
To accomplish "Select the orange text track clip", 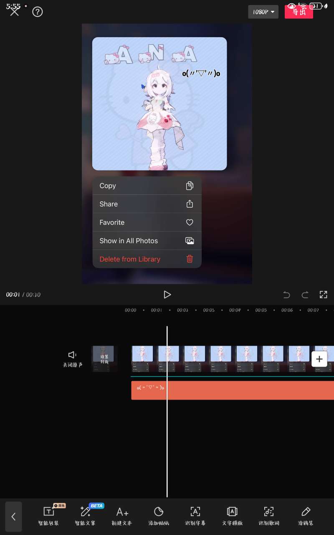I will pyautogui.click(x=233, y=390).
